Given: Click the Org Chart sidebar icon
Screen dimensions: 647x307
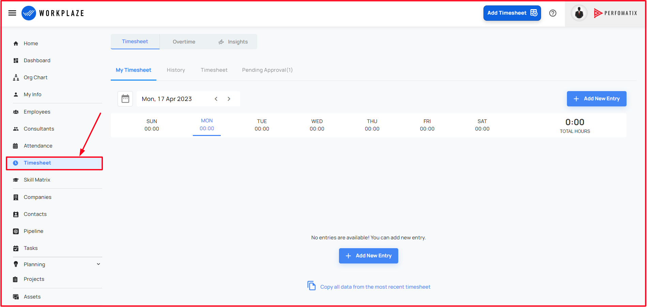Looking at the screenshot, I should pyautogui.click(x=16, y=78).
